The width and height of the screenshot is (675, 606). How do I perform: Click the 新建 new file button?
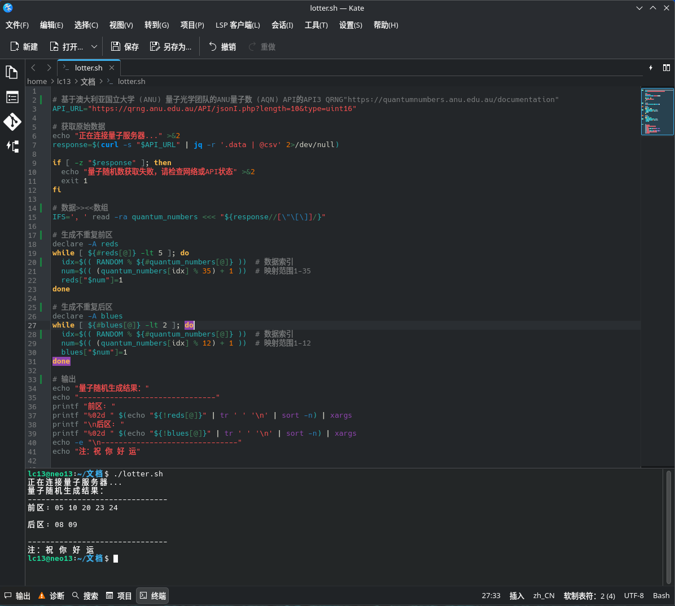tap(24, 47)
